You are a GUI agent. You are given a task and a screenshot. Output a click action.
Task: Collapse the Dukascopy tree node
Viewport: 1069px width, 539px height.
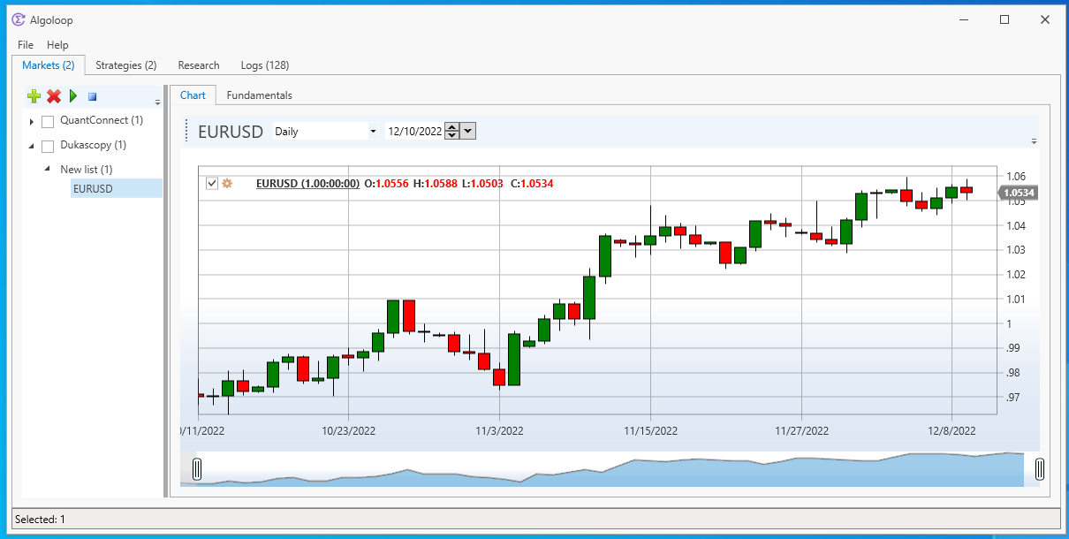click(32, 146)
